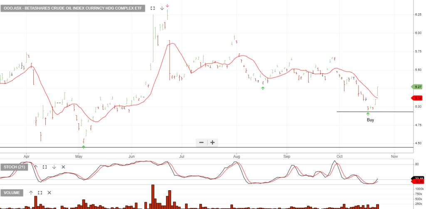The height and width of the screenshot is (209, 426).
Task: Open the OOO.ASX BetaShares Crude Oil title label
Action: point(73,8)
